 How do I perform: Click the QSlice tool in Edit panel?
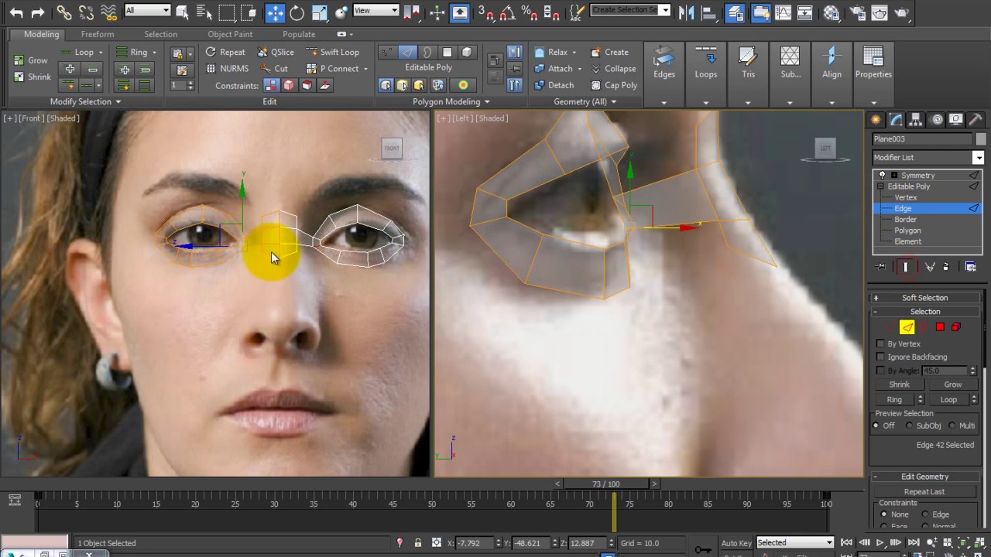click(276, 52)
